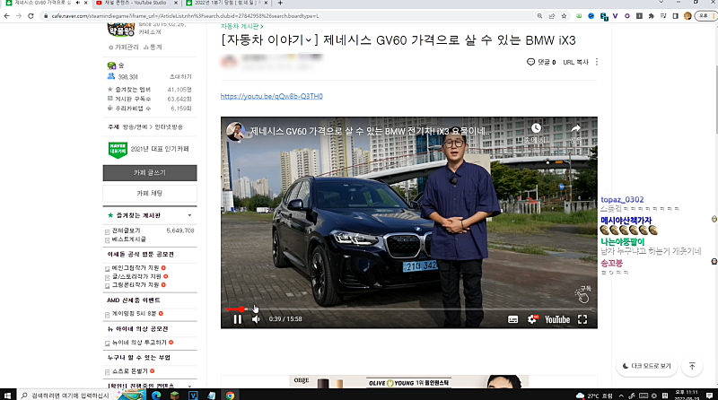Click the comments count icon
The height and width of the screenshot is (400, 718).
530,62
